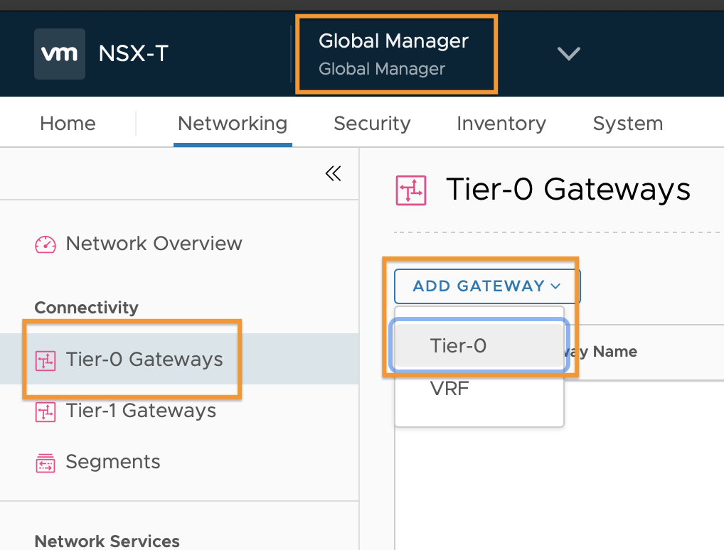This screenshot has height=550, width=724.
Task: Click the Tier-1 Gateways sidebar icon
Action: (46, 411)
